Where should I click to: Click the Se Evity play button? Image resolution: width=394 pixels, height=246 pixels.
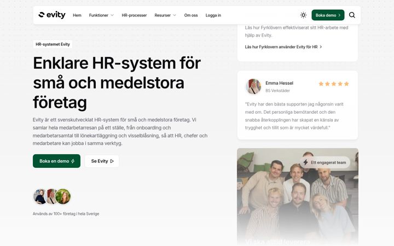pos(102,161)
